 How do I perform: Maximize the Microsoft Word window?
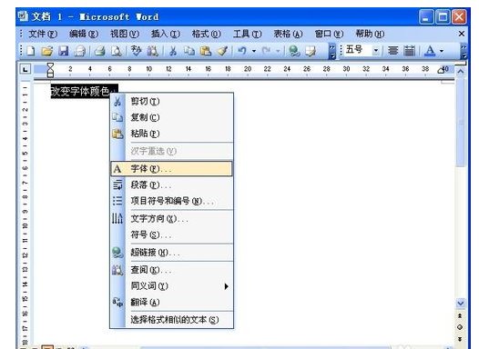(x=443, y=16)
